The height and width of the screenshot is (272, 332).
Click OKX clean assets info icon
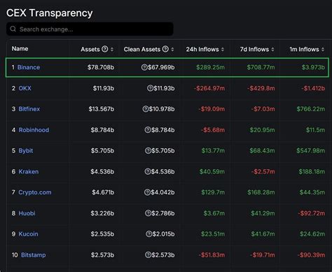click(x=150, y=88)
